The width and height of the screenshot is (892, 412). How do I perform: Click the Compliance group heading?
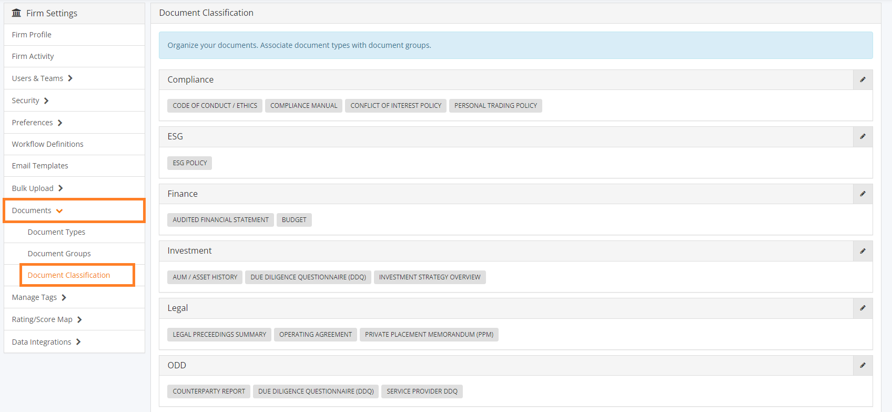(190, 79)
